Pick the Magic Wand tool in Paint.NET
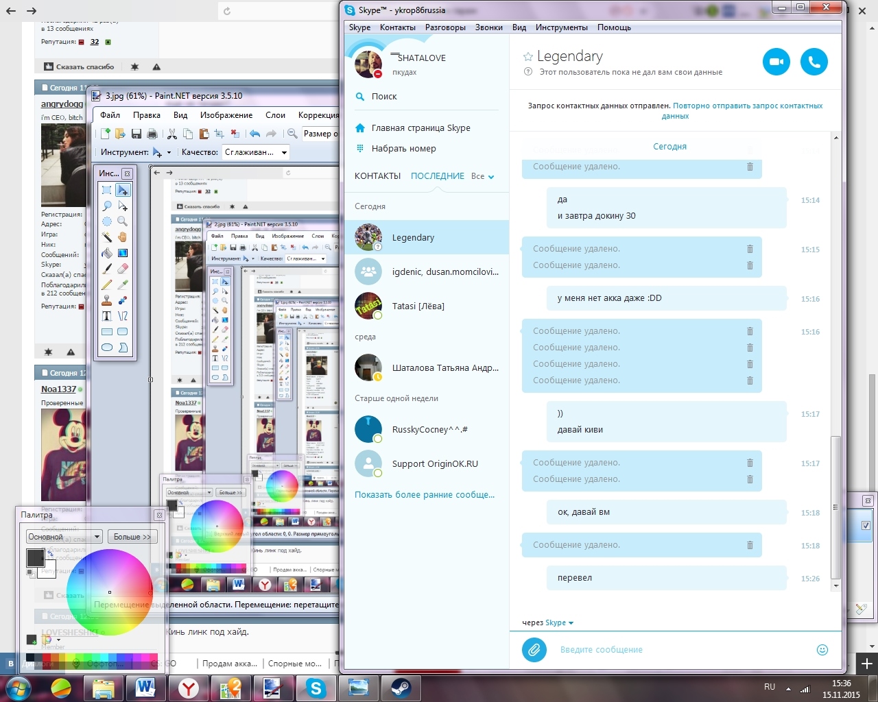The height and width of the screenshot is (702, 878). click(x=107, y=237)
